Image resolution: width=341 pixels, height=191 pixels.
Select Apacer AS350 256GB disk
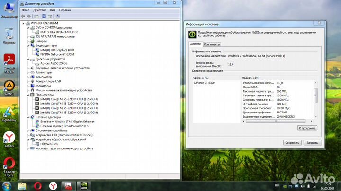[51, 63]
